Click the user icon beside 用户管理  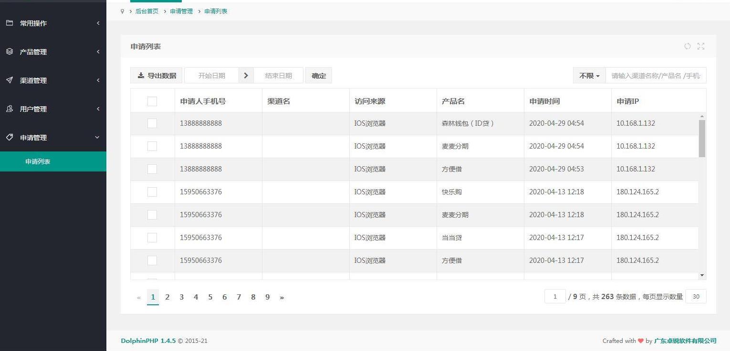pyautogui.click(x=10, y=109)
